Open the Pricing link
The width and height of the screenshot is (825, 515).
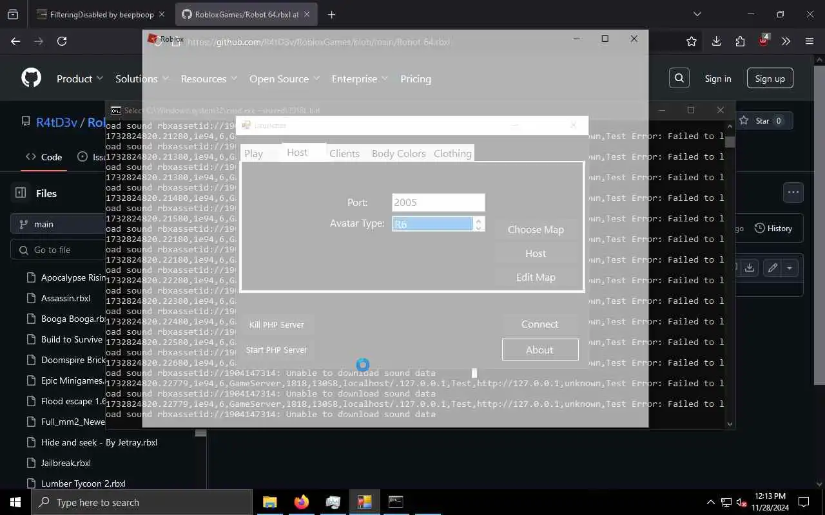[x=416, y=79]
